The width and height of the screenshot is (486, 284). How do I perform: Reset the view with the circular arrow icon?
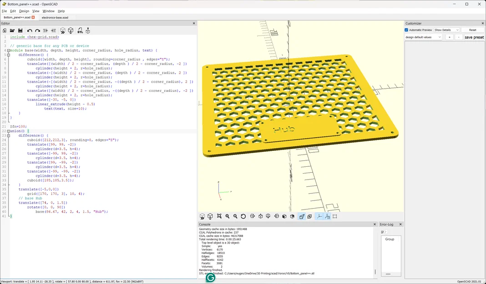pos(243,217)
